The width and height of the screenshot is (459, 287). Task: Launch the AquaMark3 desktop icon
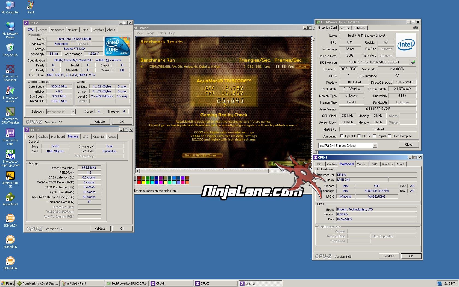(10, 199)
